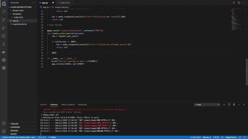
Task: Open the Testing flask icon view
Action: click(x=4, y=44)
